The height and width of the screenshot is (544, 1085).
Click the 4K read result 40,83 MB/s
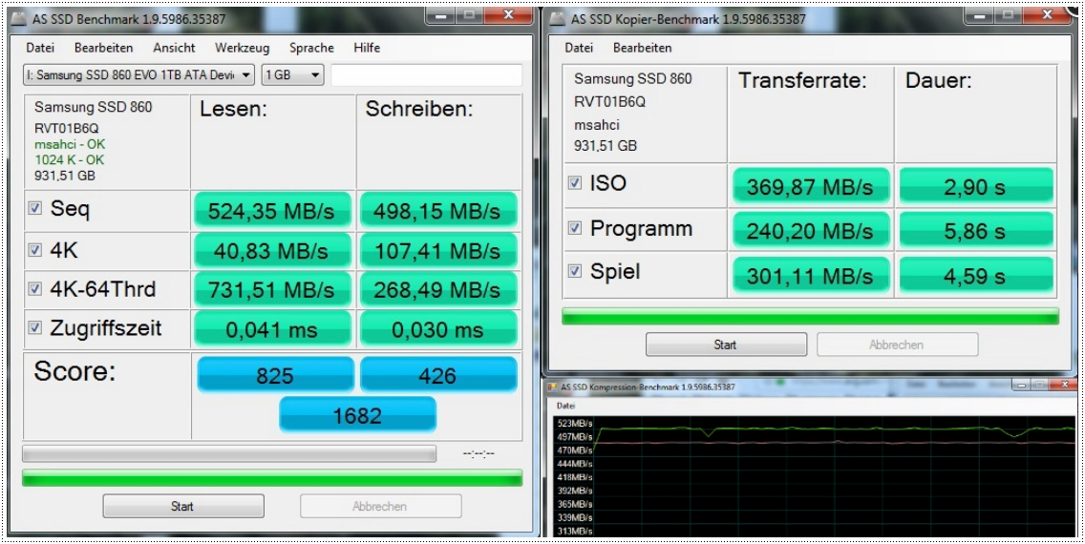pos(272,250)
